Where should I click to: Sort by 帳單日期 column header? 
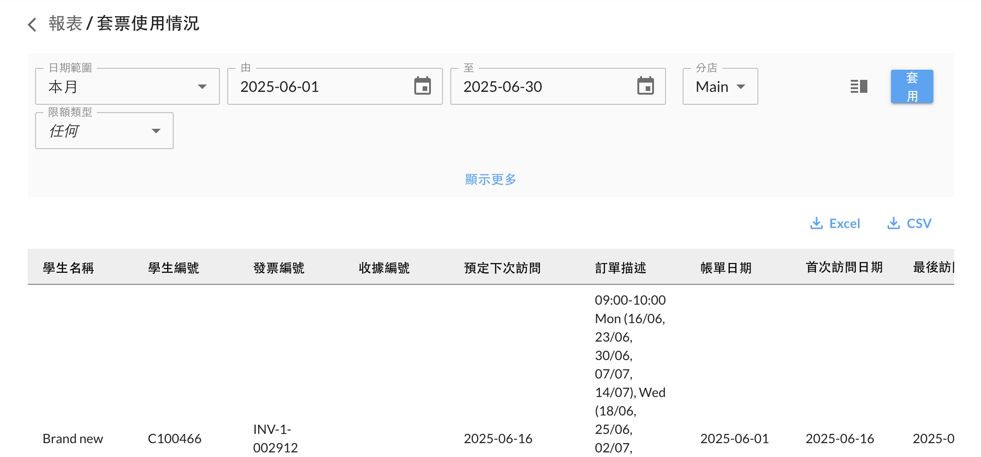click(x=726, y=268)
